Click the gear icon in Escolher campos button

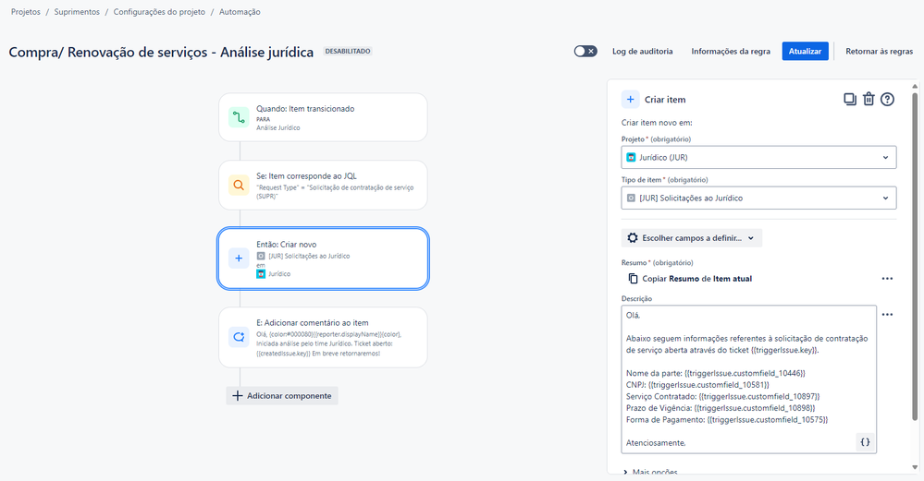[x=633, y=238]
